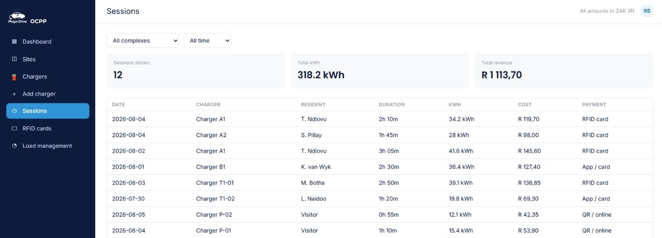Click the DATE column header

tap(119, 105)
